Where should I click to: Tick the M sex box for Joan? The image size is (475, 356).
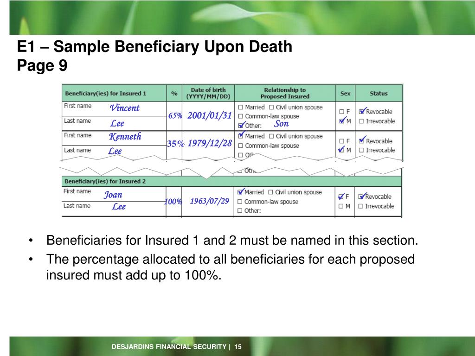click(x=341, y=206)
